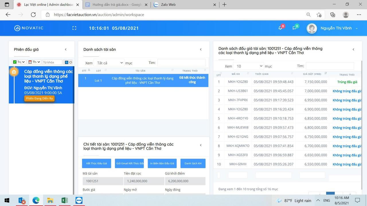Sort table by Giá đặt column icon
Screen dimensions: 367x206
325,74
